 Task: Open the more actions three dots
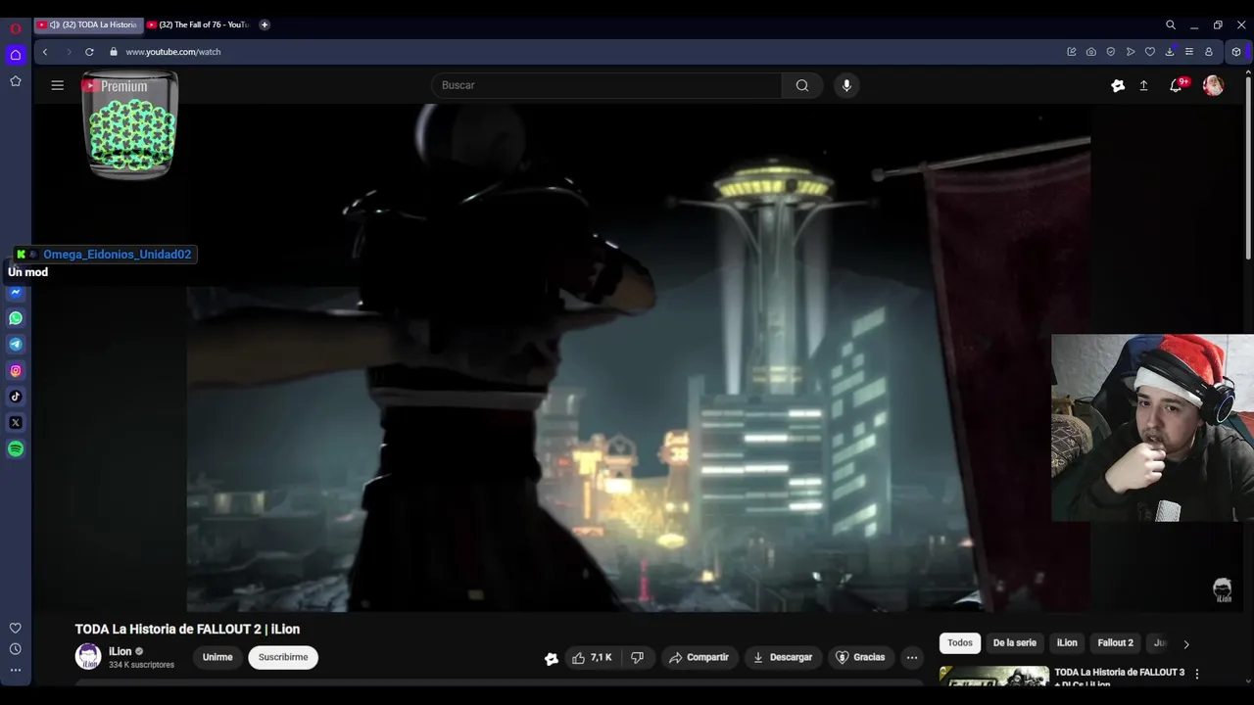coord(912,658)
